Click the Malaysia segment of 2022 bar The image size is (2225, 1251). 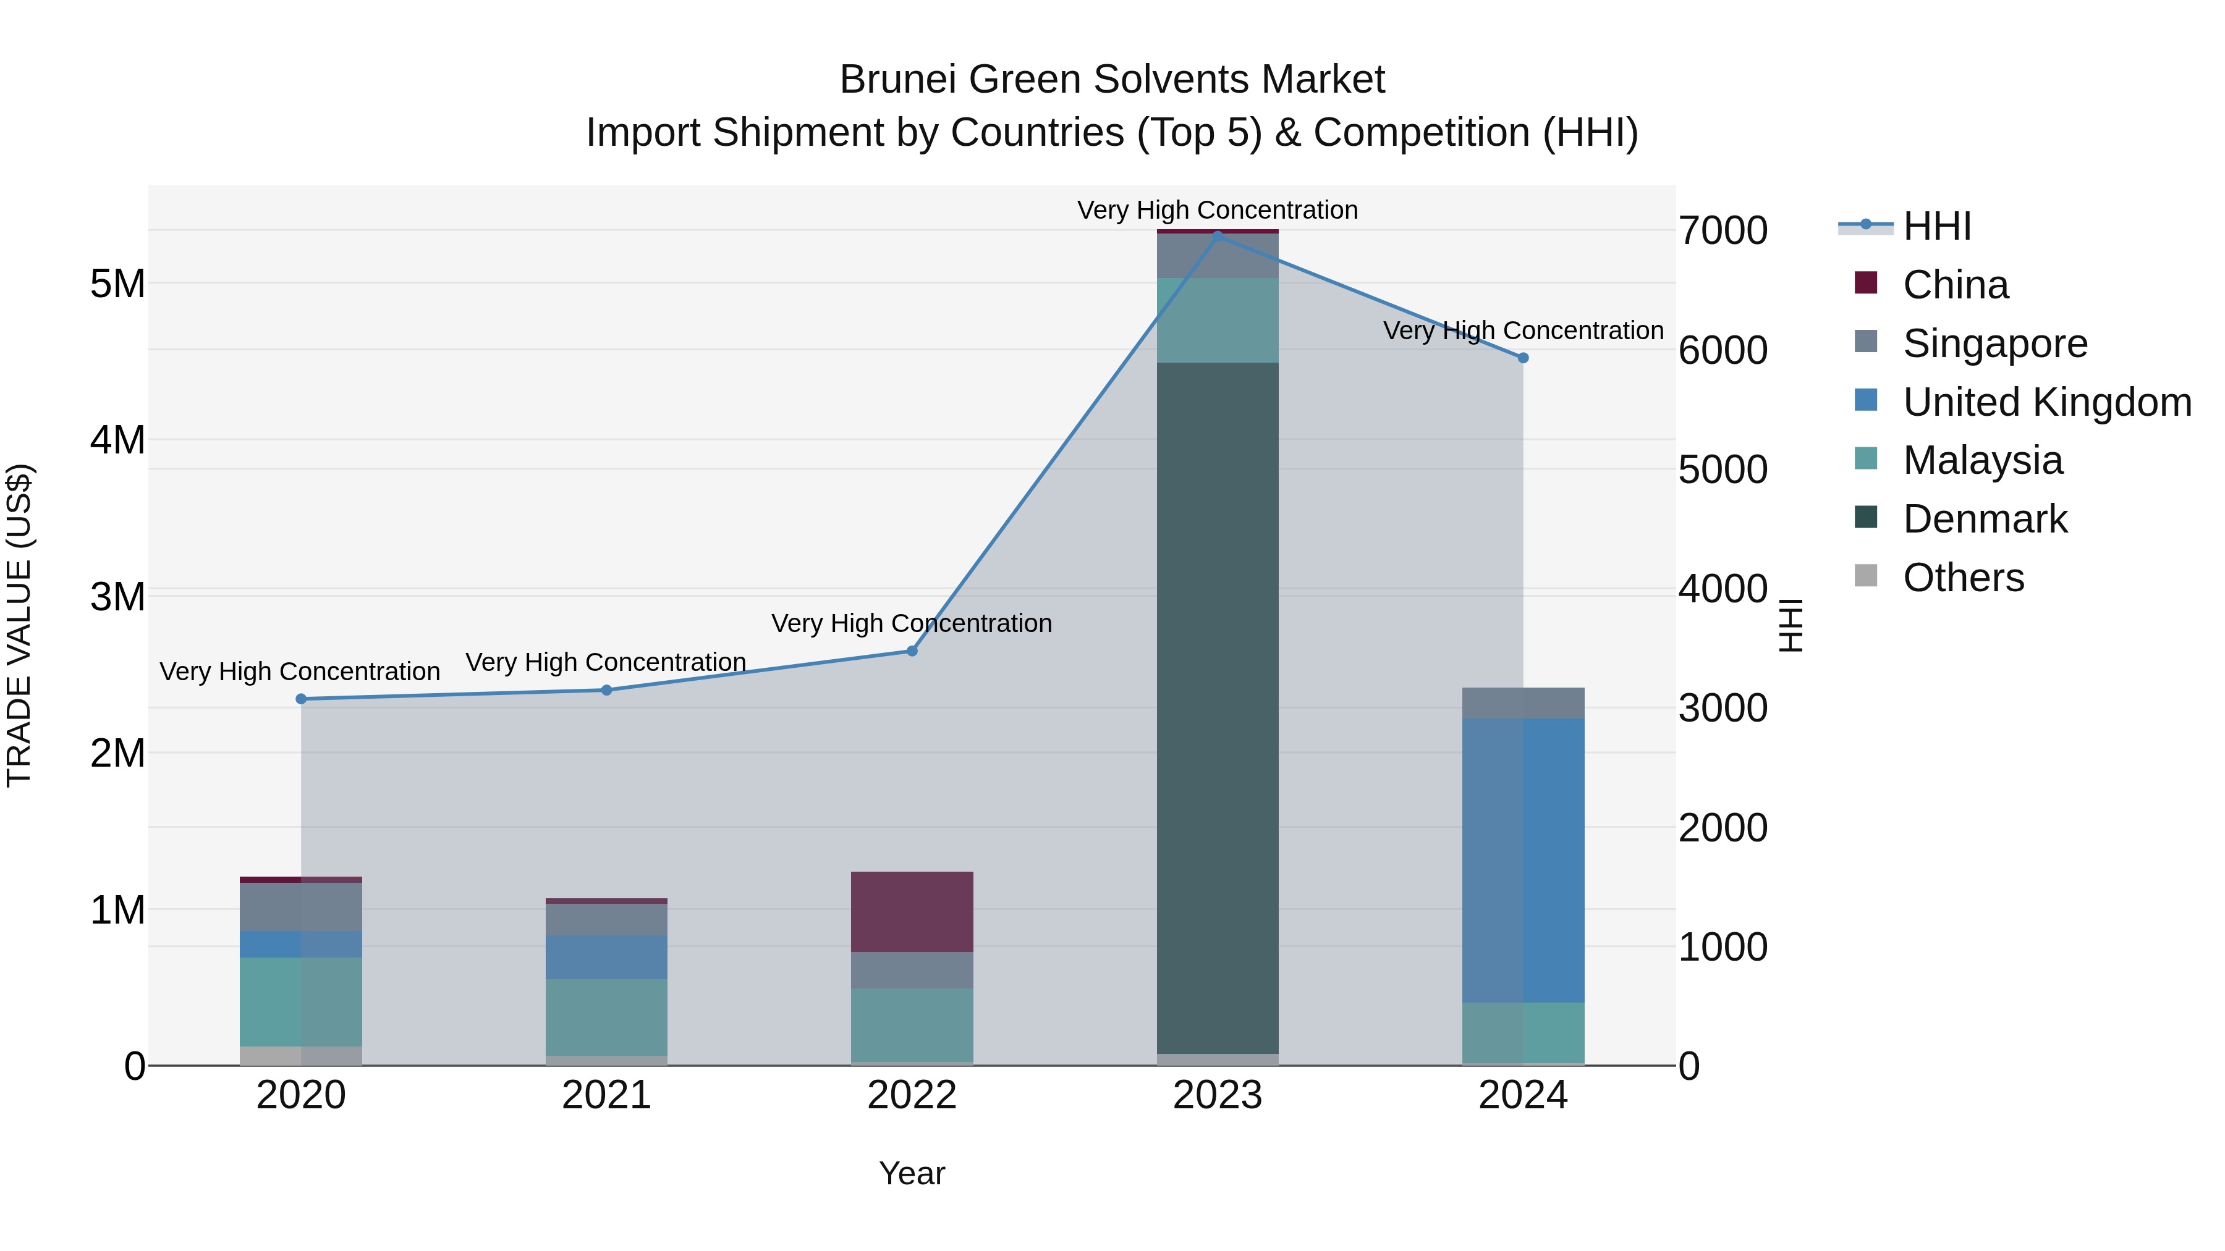[912, 1025]
